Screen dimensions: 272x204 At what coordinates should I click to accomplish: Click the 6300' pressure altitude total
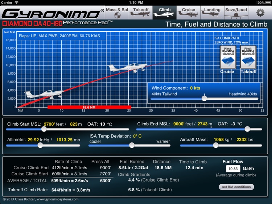click(x=106, y=181)
